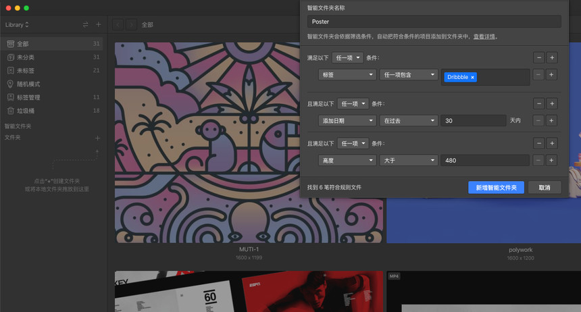
Task: Open the 大于 operator dropdown
Action: (x=409, y=161)
